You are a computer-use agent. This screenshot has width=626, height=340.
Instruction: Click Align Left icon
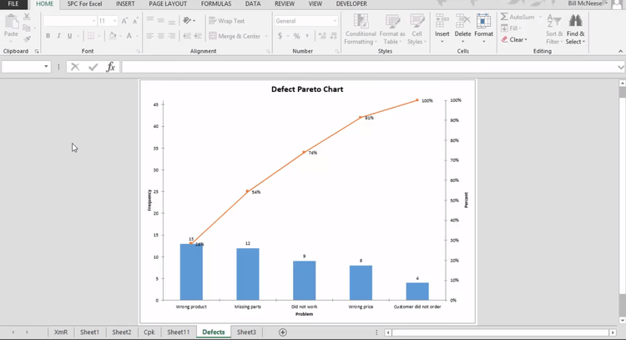[x=150, y=36]
